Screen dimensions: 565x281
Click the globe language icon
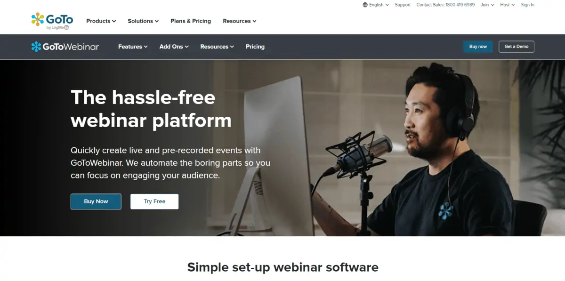click(x=365, y=5)
